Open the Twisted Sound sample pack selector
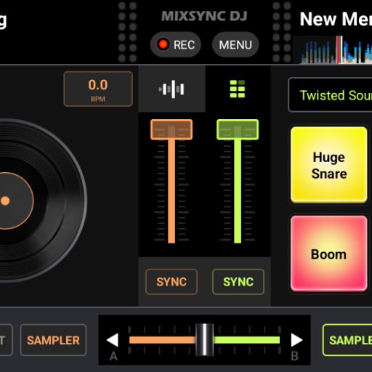 [x=330, y=95]
